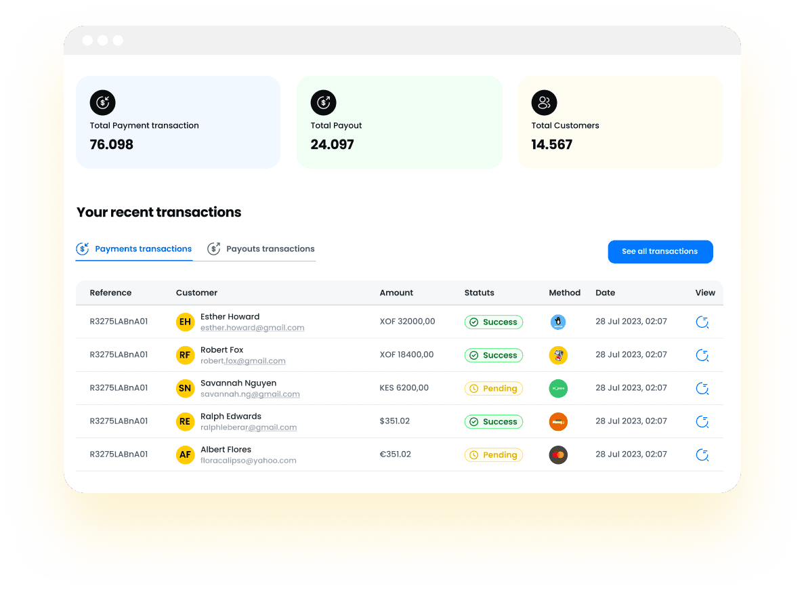Open view details for Esther Howard's transaction
804x594 pixels.
pos(702,322)
